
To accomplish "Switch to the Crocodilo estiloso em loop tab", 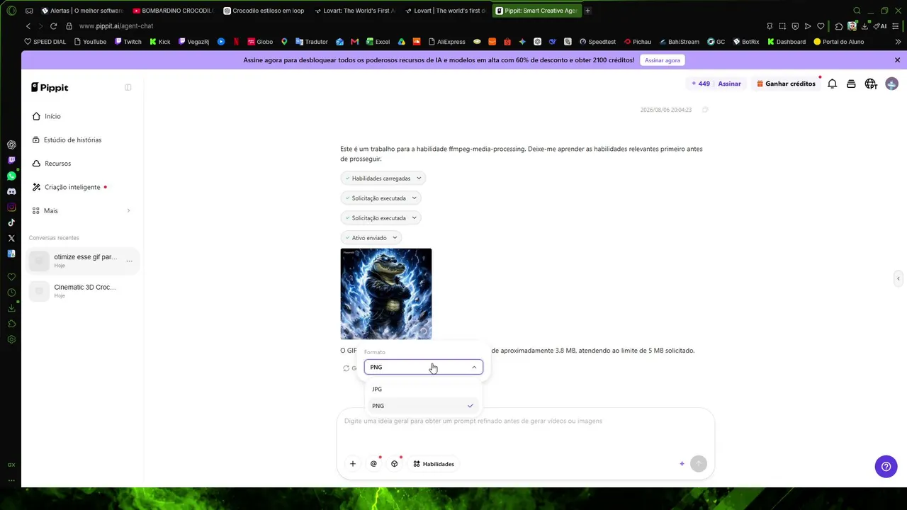I will pyautogui.click(x=264, y=11).
